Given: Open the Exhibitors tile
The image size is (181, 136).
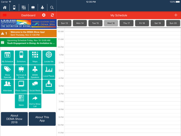Looking at the screenshot, I should pos(21,57).
